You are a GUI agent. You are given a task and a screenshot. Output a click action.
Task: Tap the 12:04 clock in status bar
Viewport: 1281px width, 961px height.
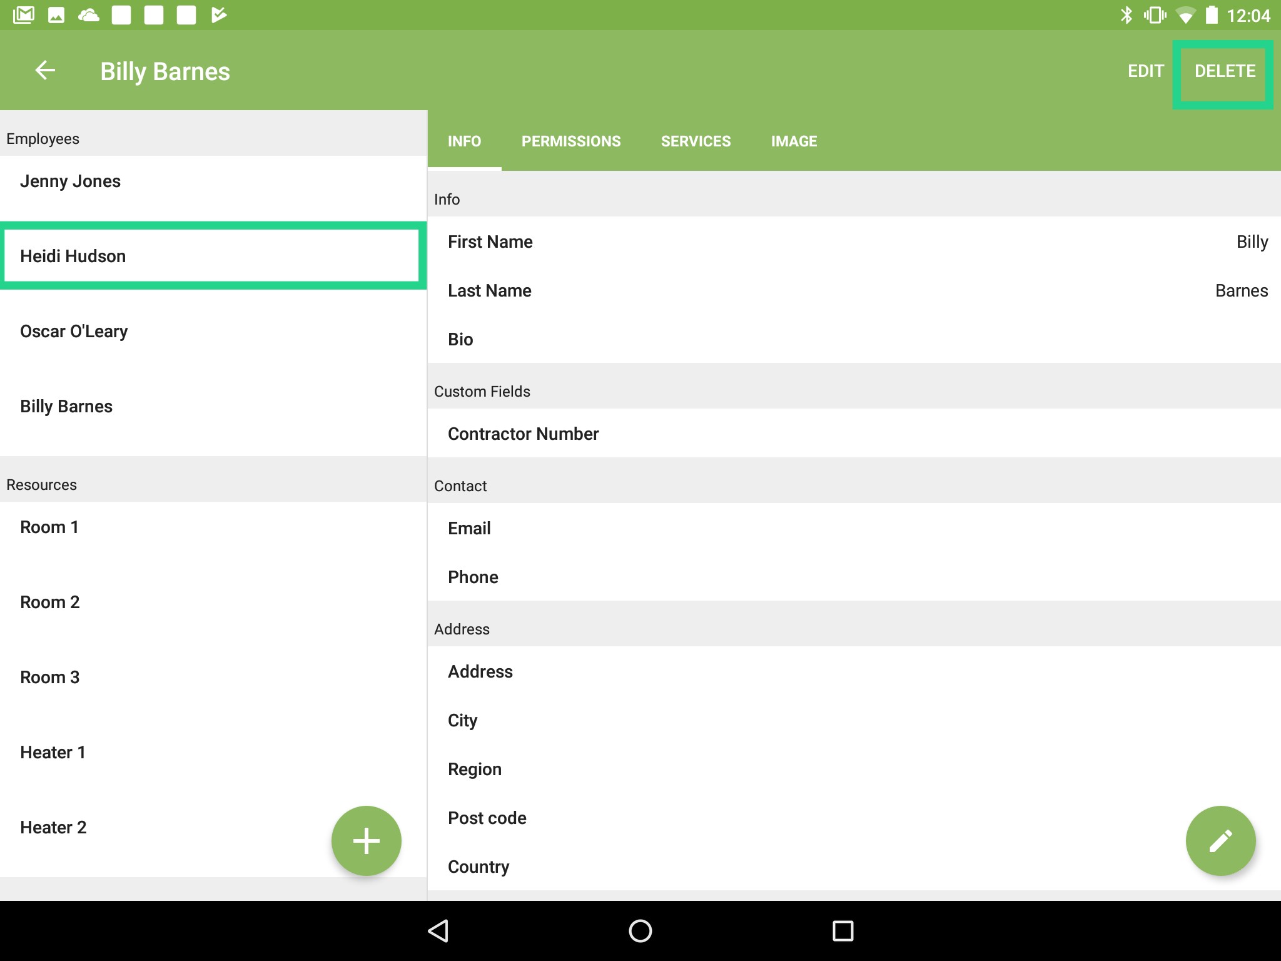tap(1248, 16)
